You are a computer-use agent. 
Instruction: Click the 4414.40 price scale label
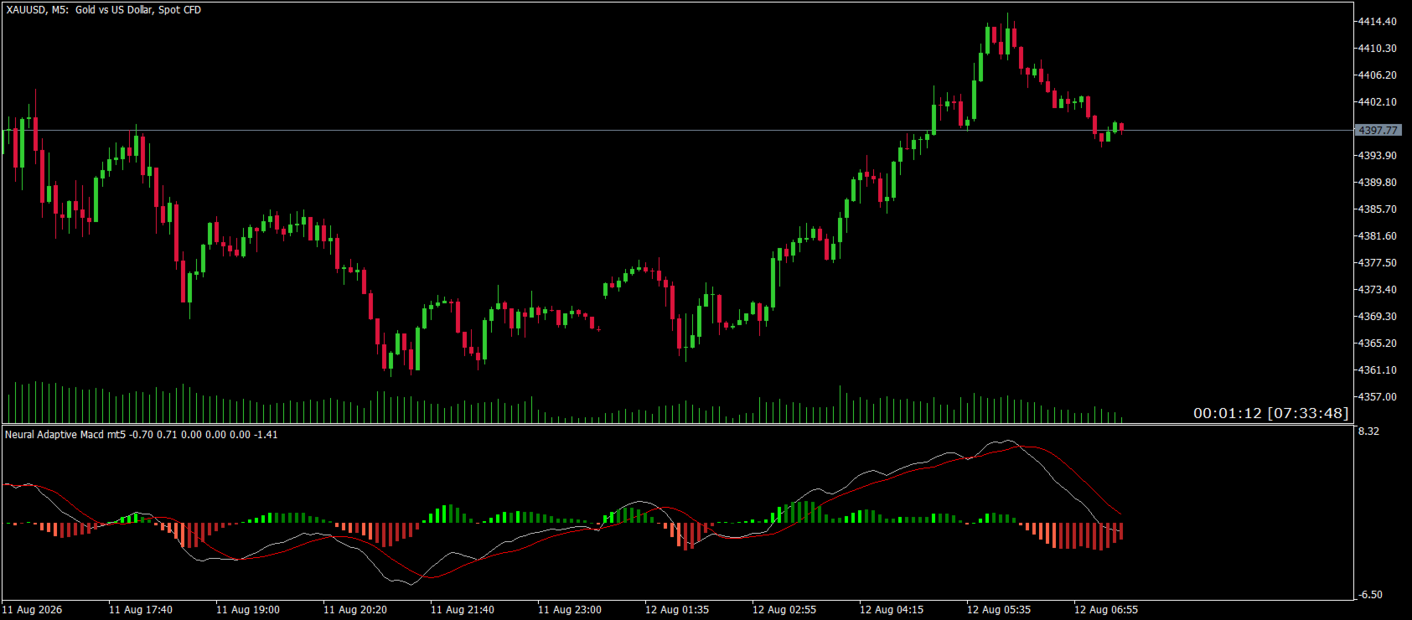(x=1377, y=21)
